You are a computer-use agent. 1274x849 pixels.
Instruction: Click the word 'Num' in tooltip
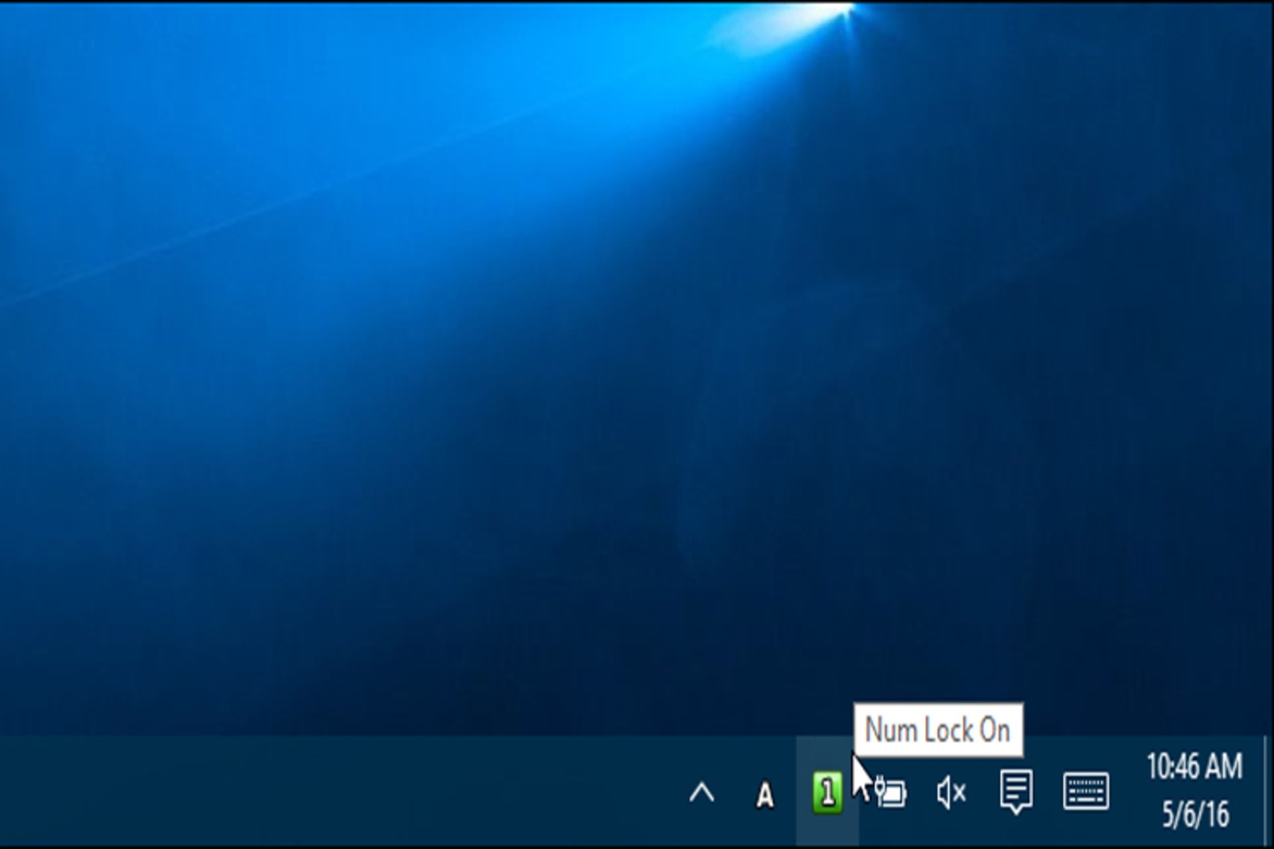pos(890,730)
